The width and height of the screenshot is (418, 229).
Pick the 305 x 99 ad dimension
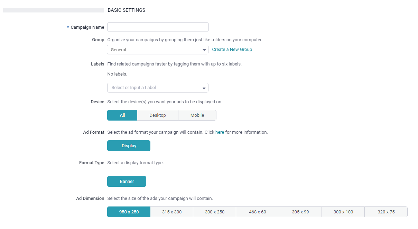click(300, 212)
